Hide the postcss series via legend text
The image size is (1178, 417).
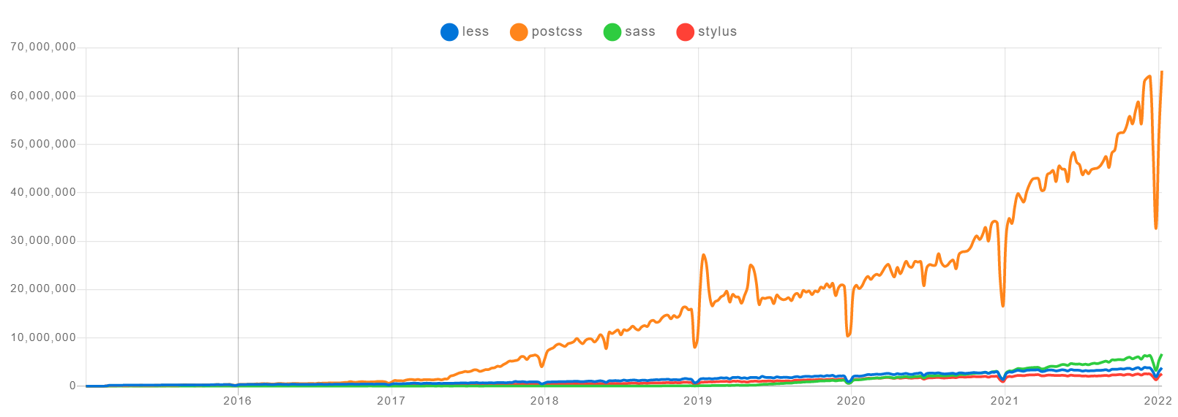(557, 32)
